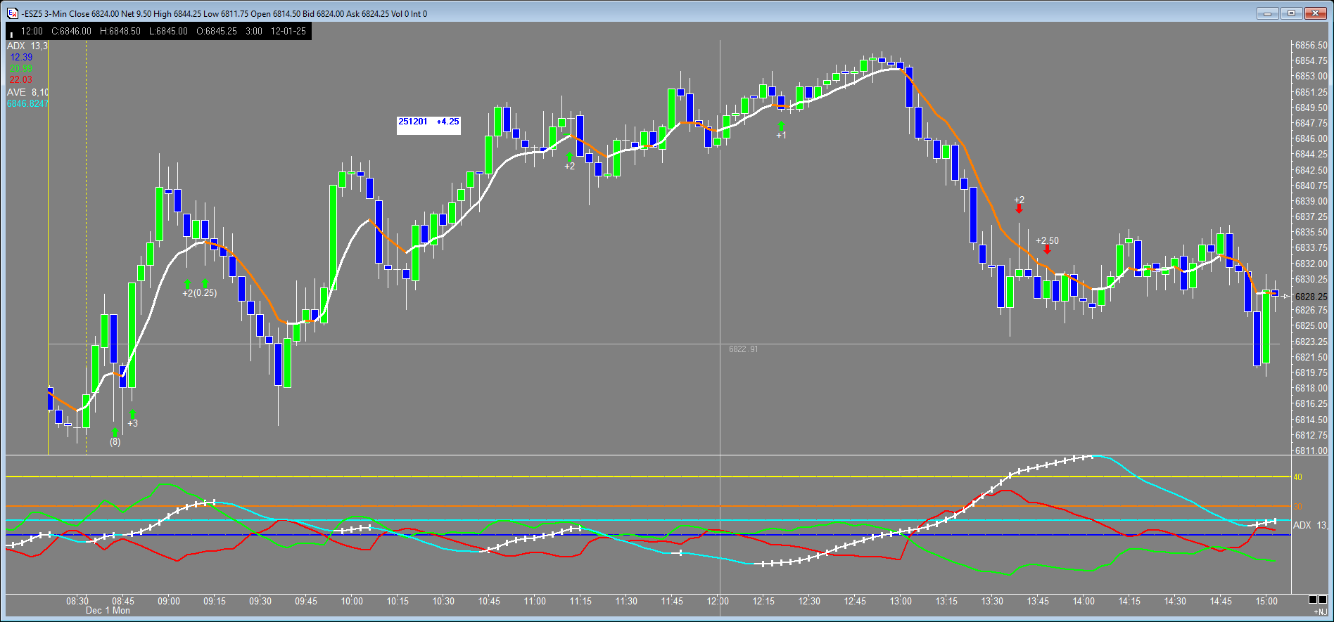Click the 6822.91 crosshair price label
This screenshot has height=622, width=1334.
coord(743,349)
